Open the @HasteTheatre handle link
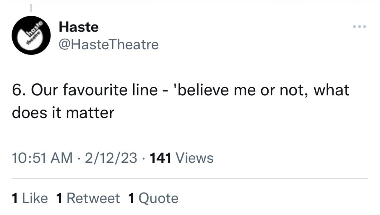380x215 pixels. click(x=109, y=45)
